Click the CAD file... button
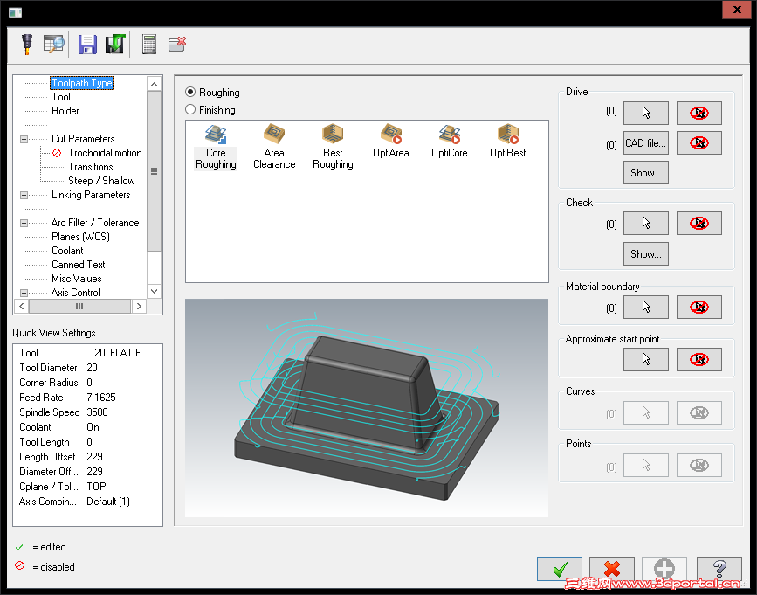 (646, 143)
